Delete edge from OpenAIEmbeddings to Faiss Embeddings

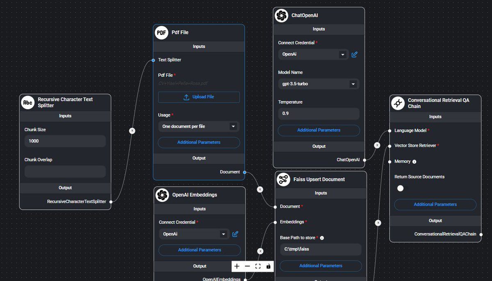click(260, 251)
